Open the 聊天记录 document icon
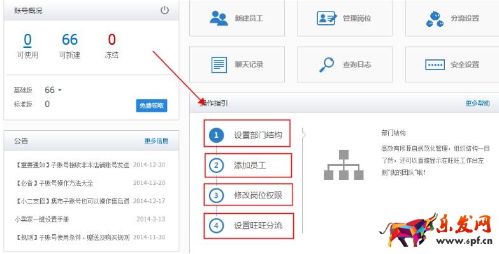Viewport: 499px width, 254px height. 219,64
